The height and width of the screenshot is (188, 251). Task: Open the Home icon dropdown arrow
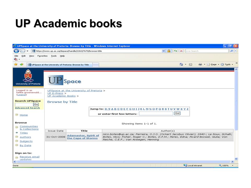(186, 64)
